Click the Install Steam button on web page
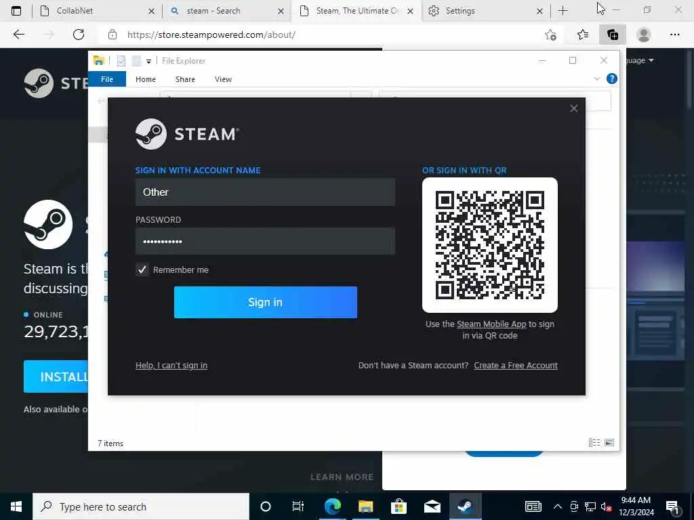The image size is (694, 520). point(56,376)
